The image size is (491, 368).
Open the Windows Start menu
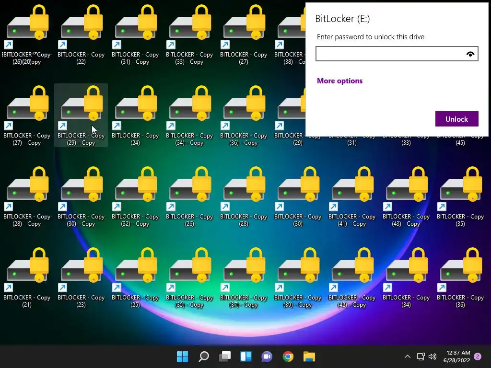click(183, 356)
